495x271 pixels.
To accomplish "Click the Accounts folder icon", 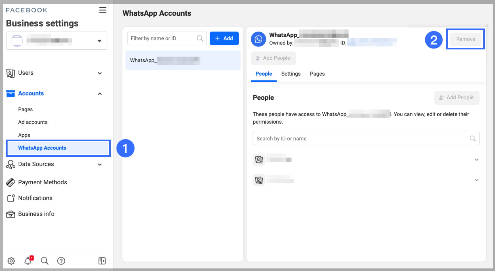I will point(10,93).
